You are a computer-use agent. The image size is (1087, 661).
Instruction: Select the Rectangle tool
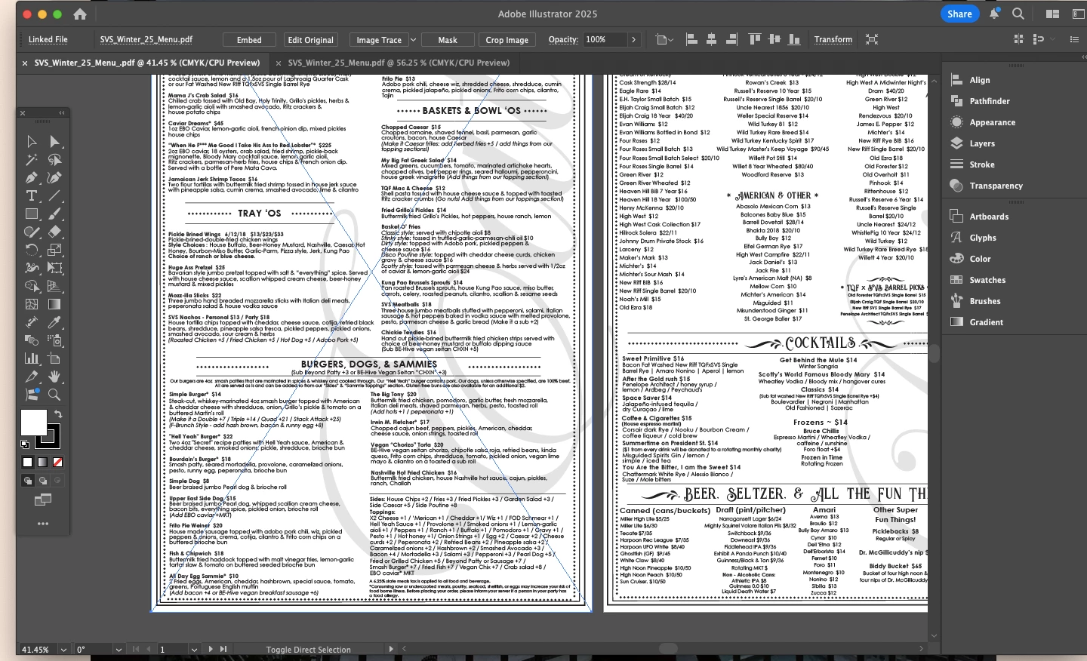[32, 214]
